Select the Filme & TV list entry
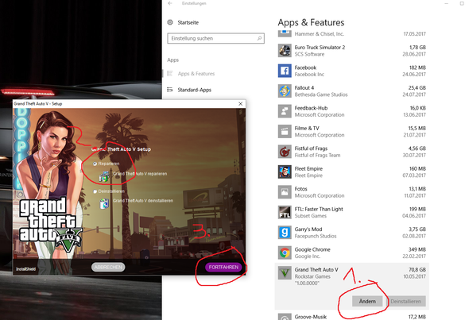 [x=351, y=132]
